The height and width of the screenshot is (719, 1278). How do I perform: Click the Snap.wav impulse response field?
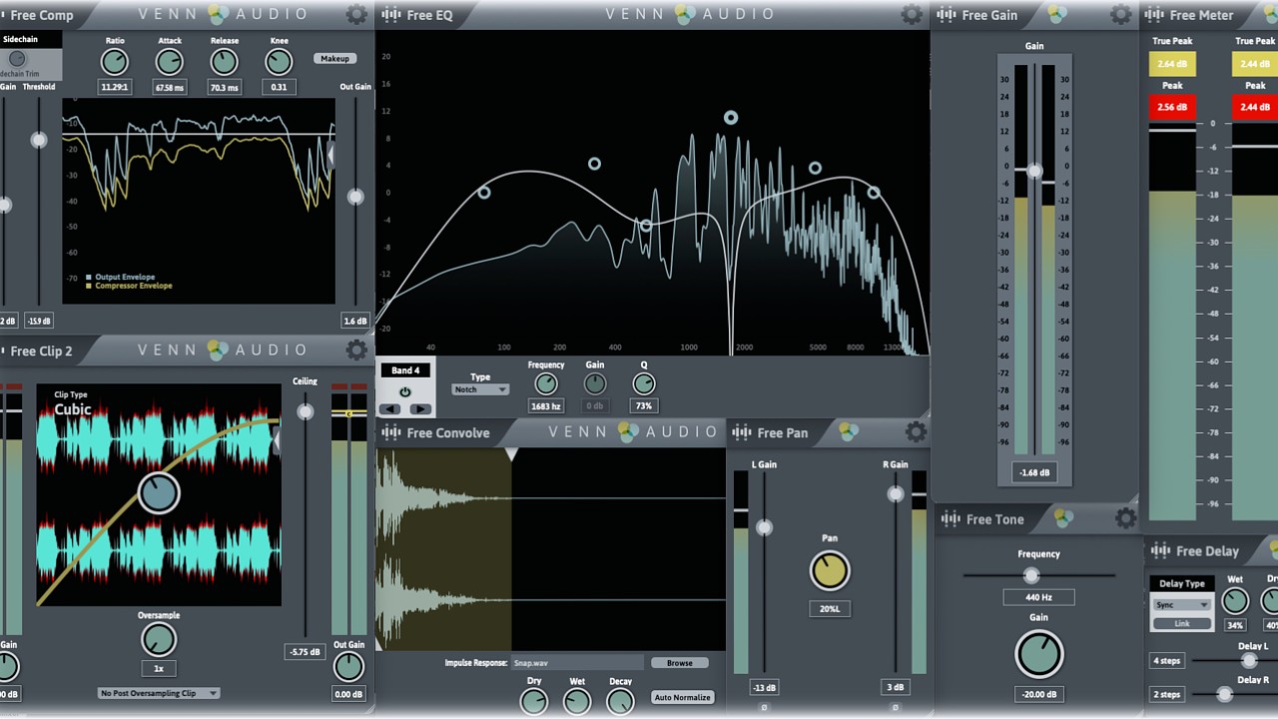(x=577, y=662)
